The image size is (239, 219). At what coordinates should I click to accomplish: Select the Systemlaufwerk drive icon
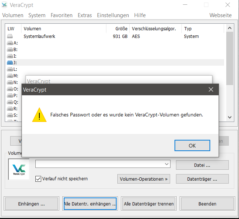point(10,36)
